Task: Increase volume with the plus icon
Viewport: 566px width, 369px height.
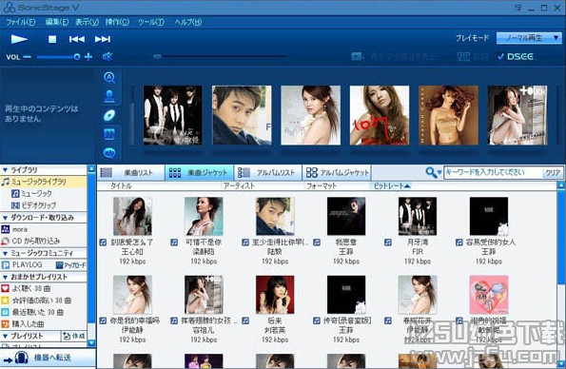Action: pos(88,57)
